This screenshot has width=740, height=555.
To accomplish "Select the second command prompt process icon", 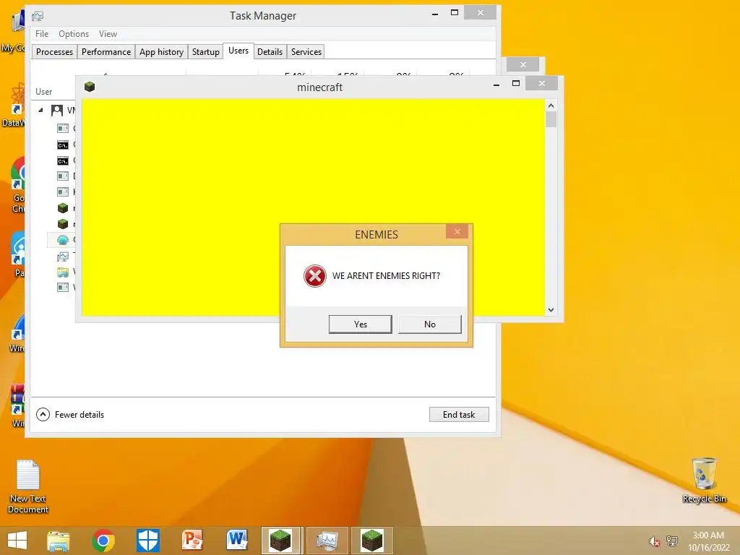I will (x=63, y=161).
